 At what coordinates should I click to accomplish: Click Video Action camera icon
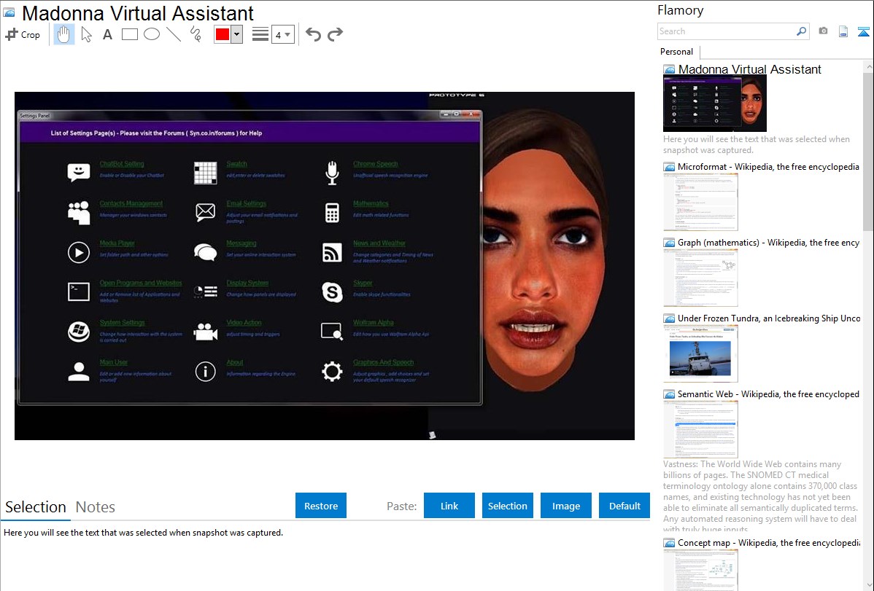tap(205, 332)
